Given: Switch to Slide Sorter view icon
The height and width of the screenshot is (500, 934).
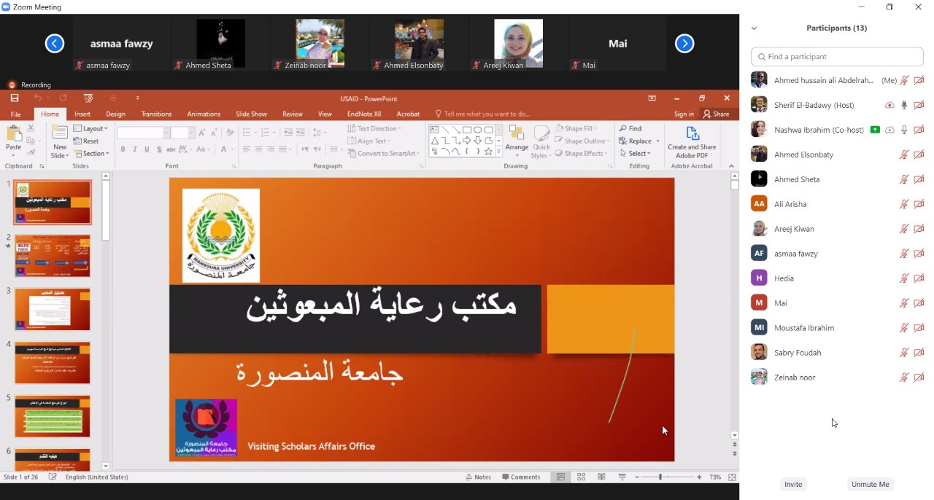Looking at the screenshot, I should (582, 477).
